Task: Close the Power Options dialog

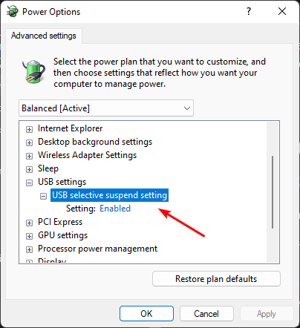Action: [x=282, y=11]
